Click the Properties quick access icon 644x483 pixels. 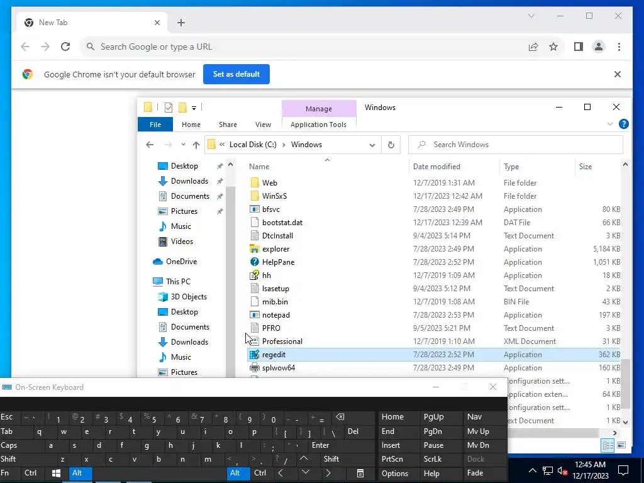pyautogui.click(x=169, y=108)
